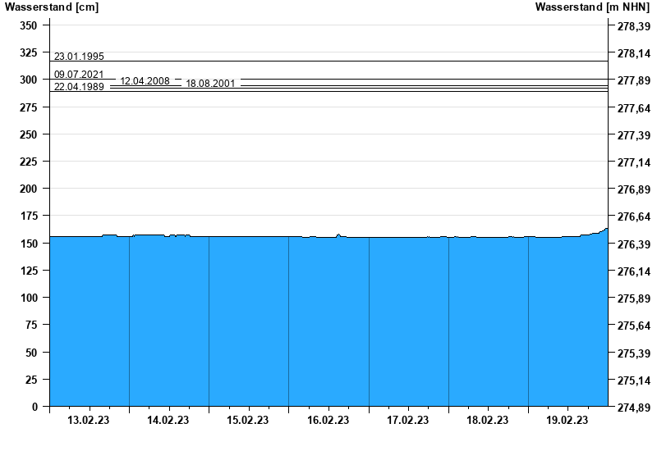This screenshot has width=657, height=451.
Task: Select the 18.08.2001 high water label
Action: 210,84
